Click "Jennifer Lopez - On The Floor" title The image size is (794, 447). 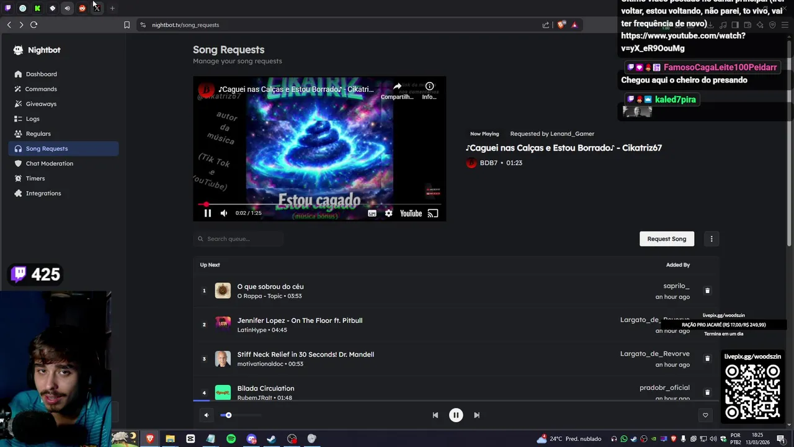point(300,320)
